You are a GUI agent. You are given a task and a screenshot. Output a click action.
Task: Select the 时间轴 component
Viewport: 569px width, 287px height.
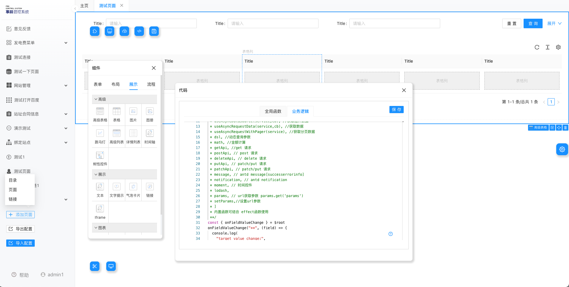click(x=150, y=137)
